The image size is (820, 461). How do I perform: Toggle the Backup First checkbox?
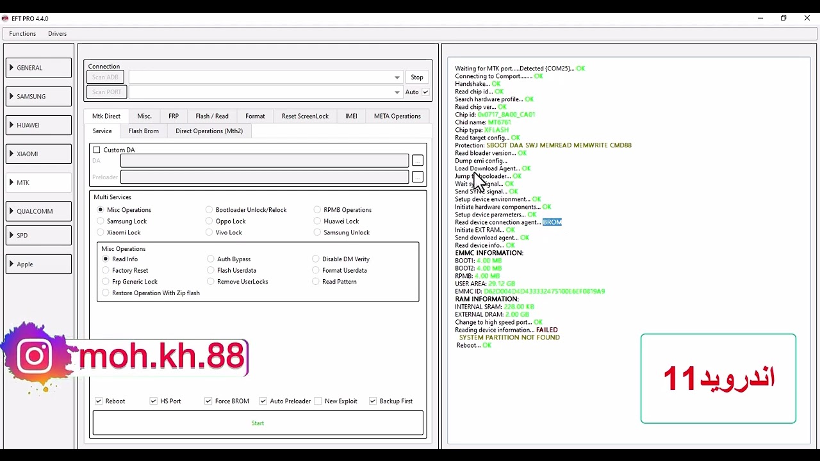[373, 401]
